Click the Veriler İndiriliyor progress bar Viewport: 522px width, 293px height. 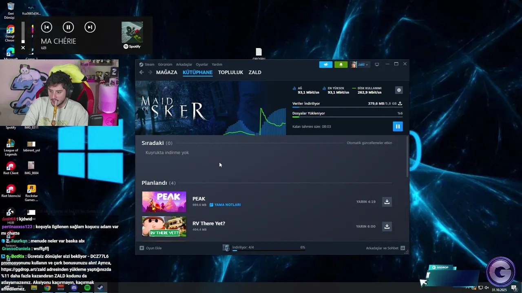347,107
